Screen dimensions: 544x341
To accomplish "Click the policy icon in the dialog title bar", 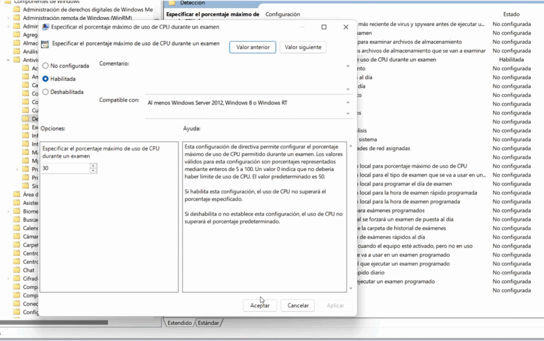I will click(46, 27).
